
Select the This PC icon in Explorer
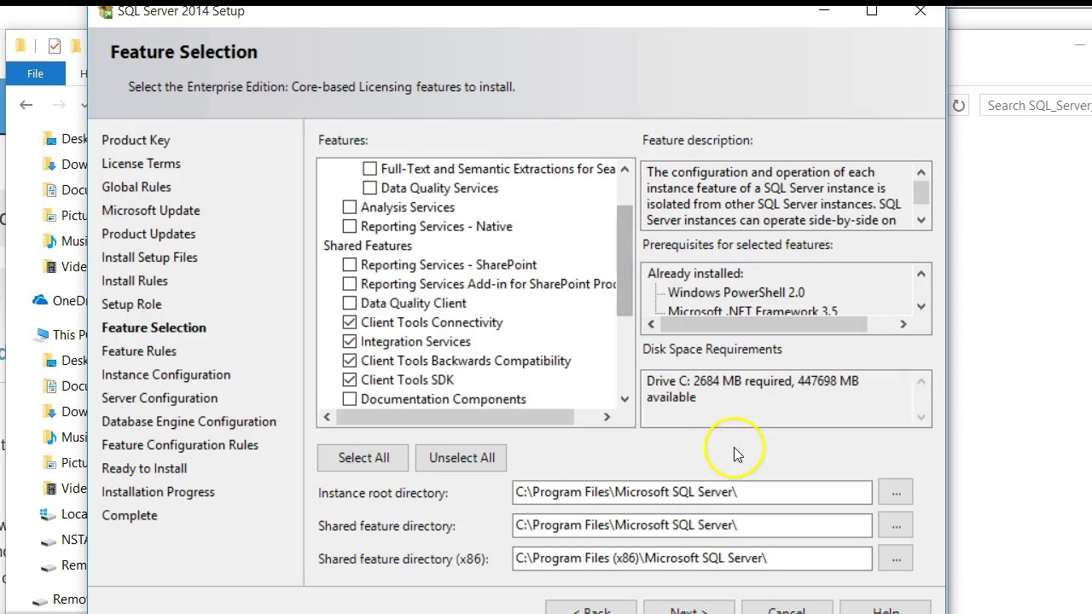[41, 334]
